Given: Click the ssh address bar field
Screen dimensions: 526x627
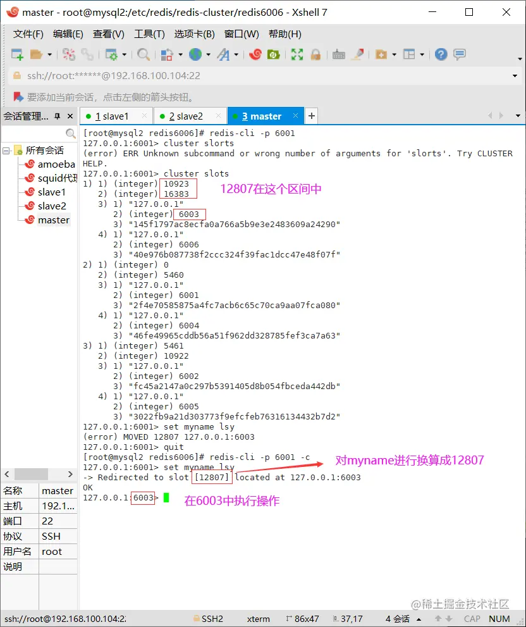Looking at the screenshot, I should coord(264,75).
